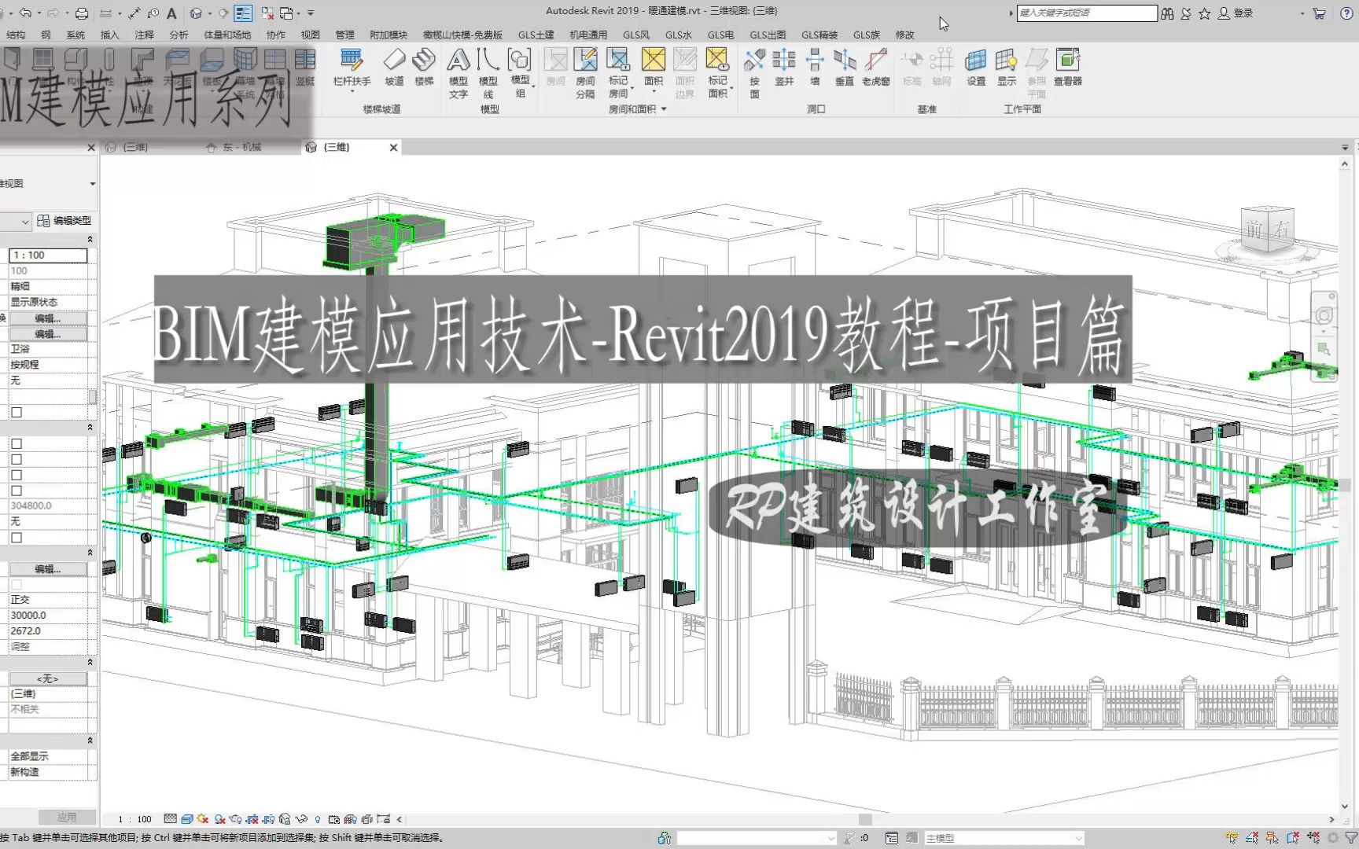Click the print icon in quick access toolbar
This screenshot has height=849, width=1359.
coord(81,13)
